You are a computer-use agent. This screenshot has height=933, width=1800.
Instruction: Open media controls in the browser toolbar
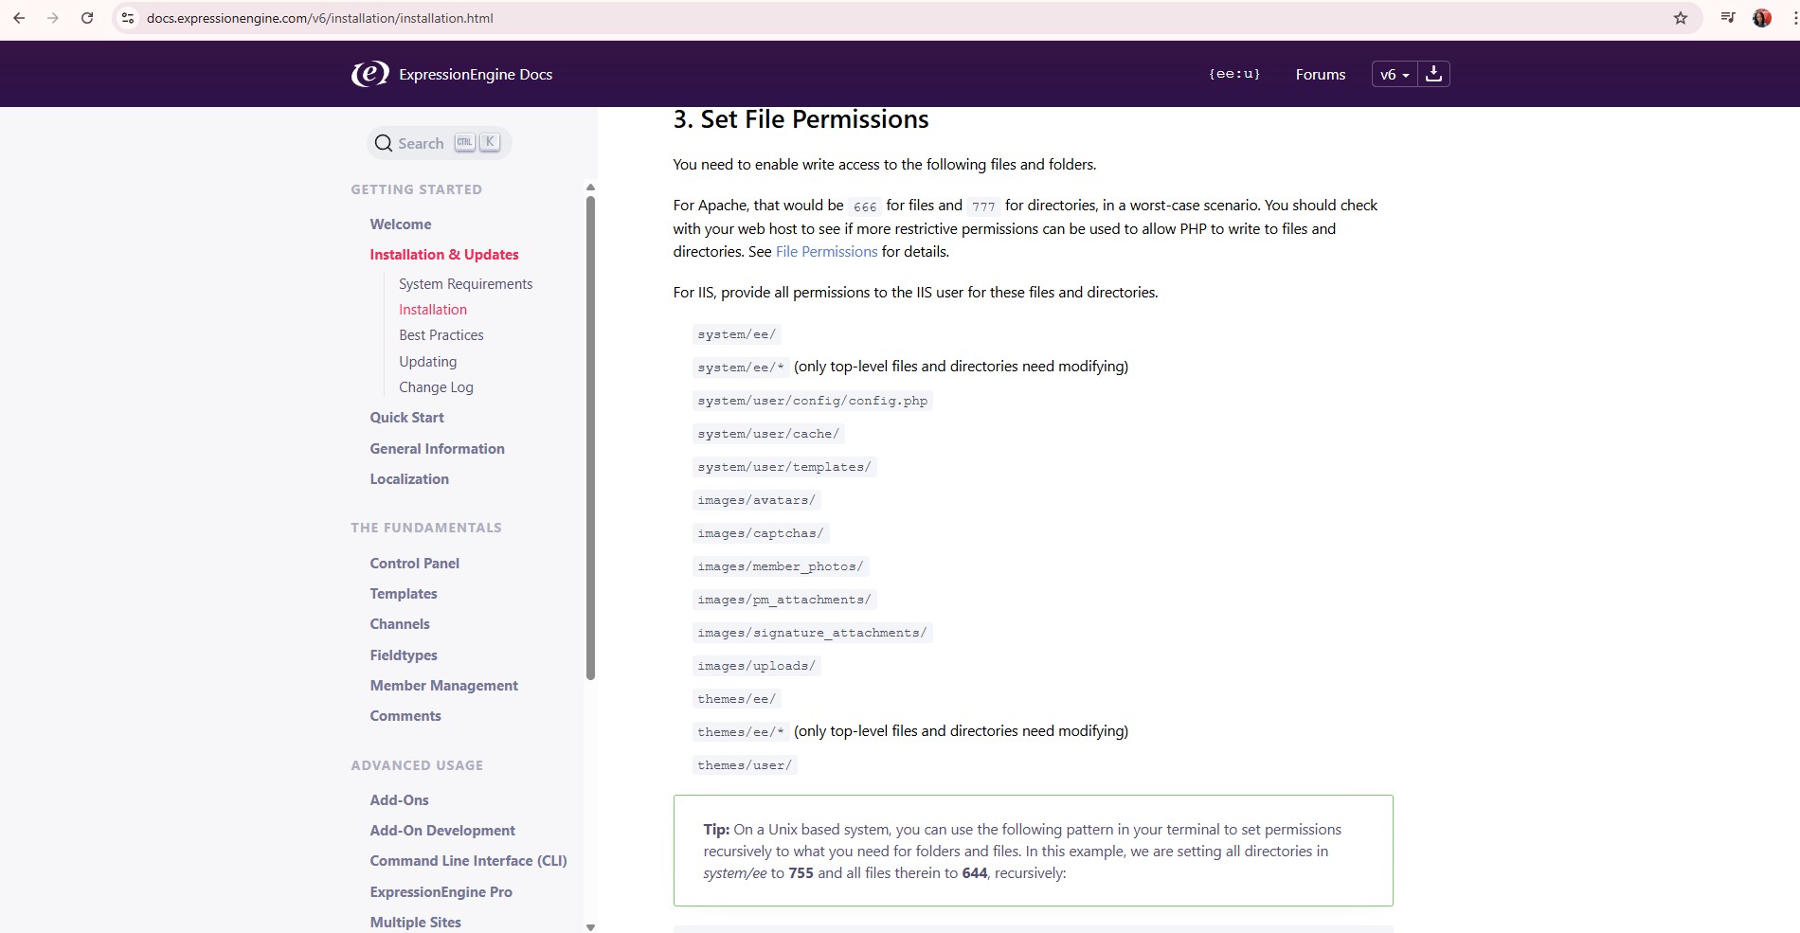click(x=1726, y=17)
